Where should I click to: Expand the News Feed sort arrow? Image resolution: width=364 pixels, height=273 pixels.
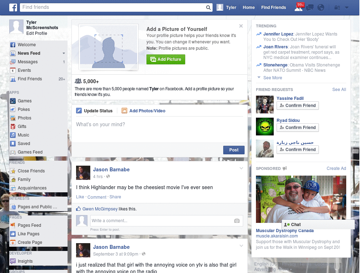pyautogui.click(x=64, y=53)
